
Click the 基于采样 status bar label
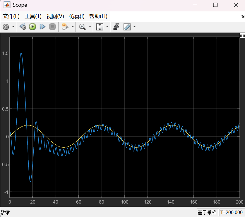pos(207,212)
